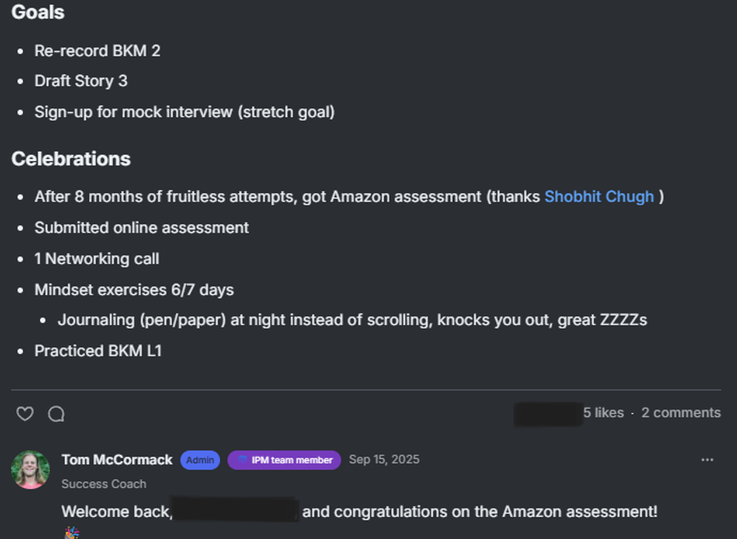
Task: Click the author name 'Tom McCormack'
Action: [116, 460]
